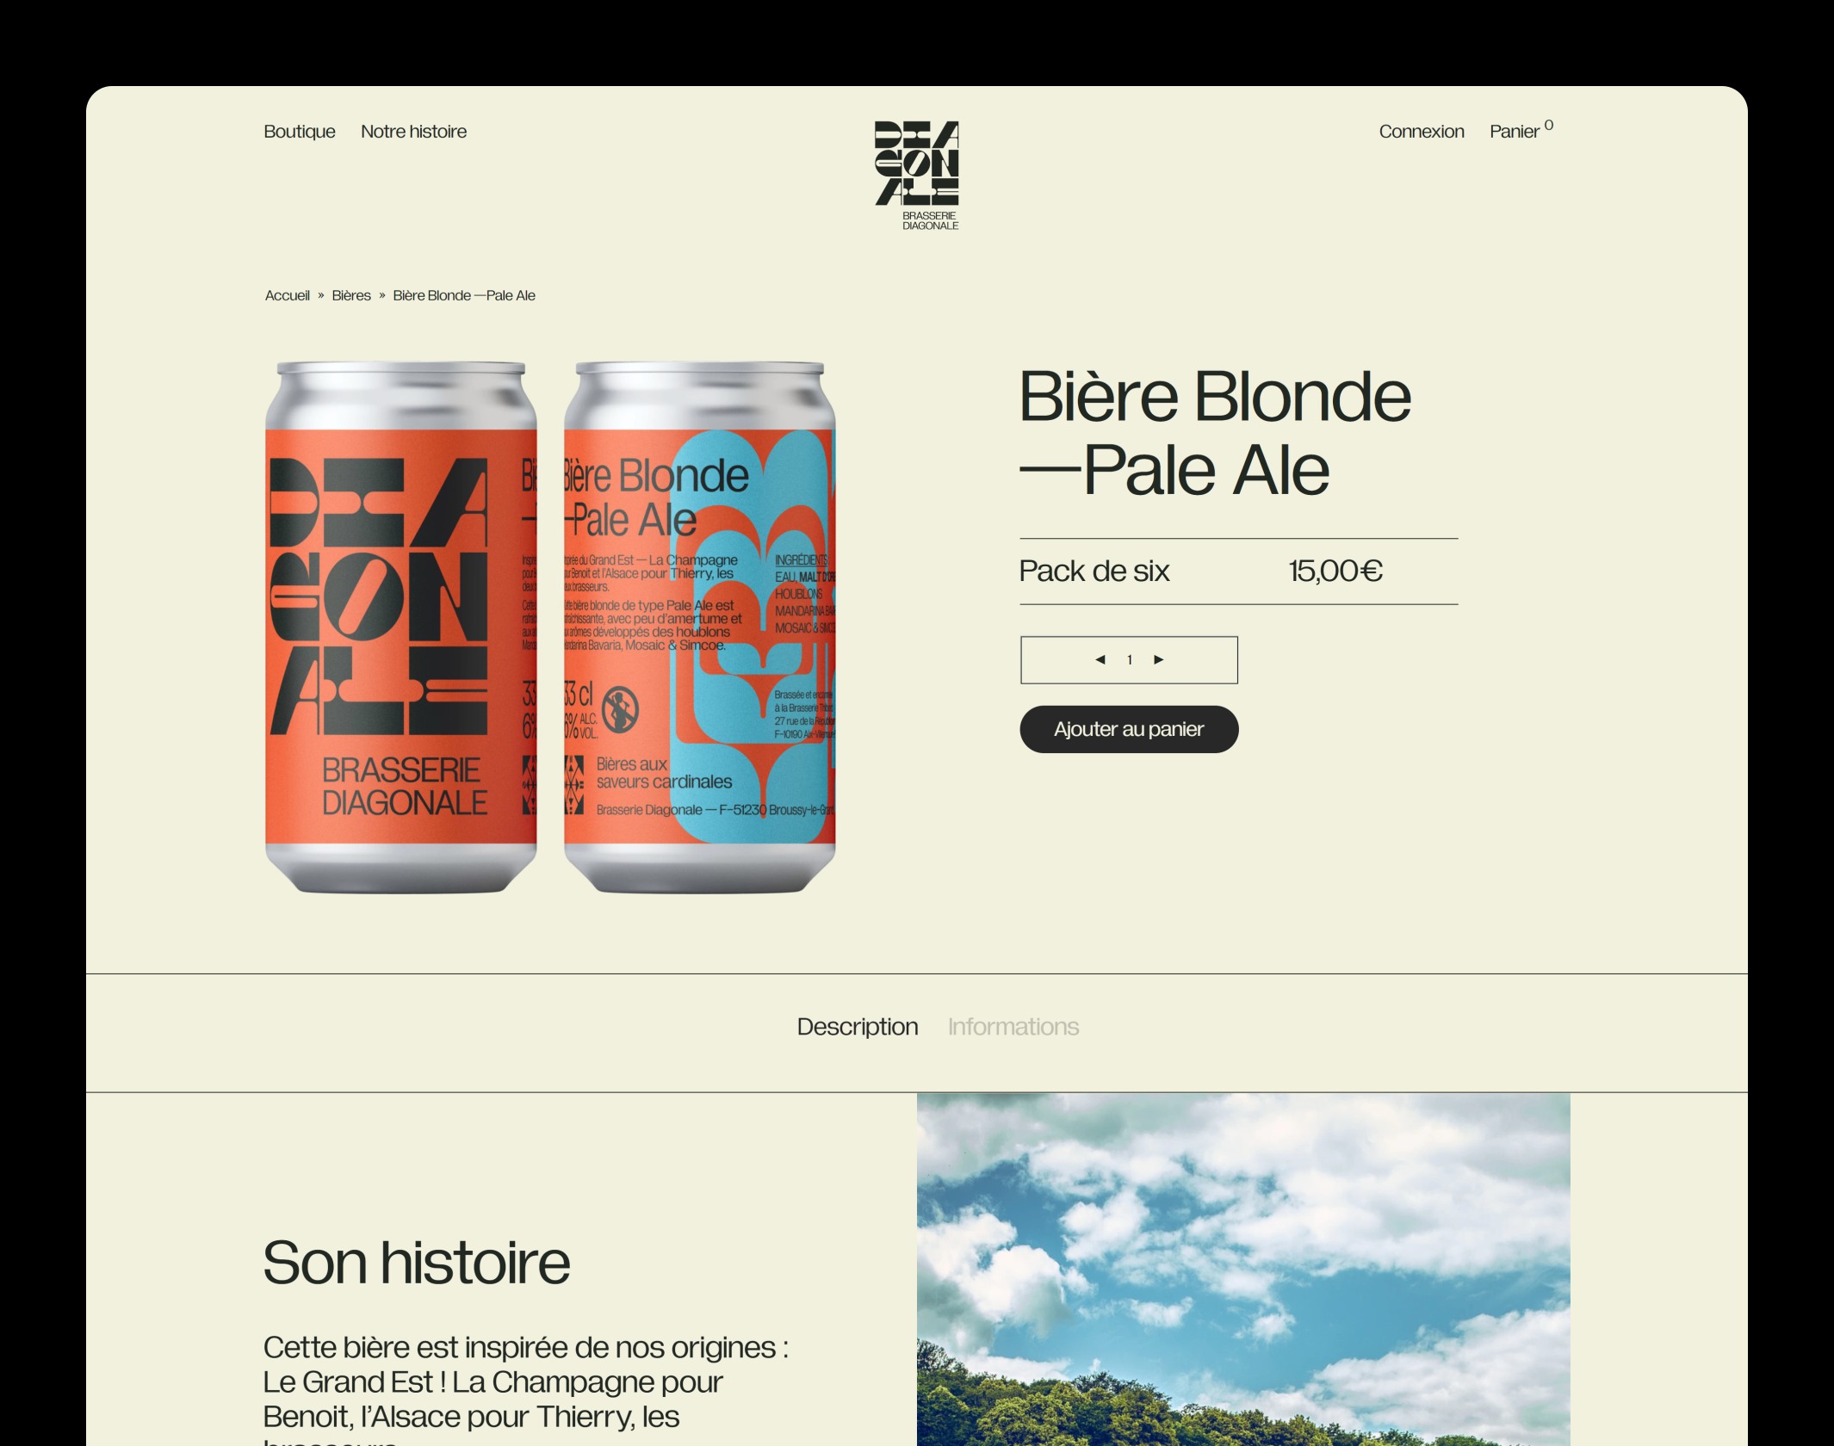Add the beer to cart with Ajouter au panier
The width and height of the screenshot is (1834, 1446).
pyautogui.click(x=1129, y=729)
